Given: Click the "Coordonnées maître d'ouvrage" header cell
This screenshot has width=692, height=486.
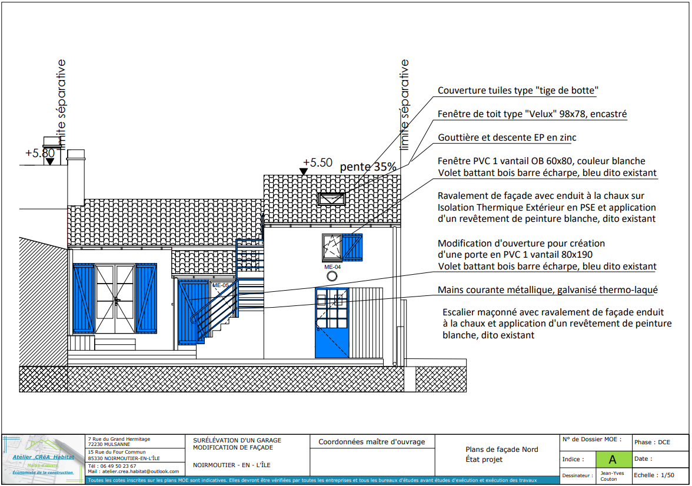Looking at the screenshot, I should click(x=372, y=441).
